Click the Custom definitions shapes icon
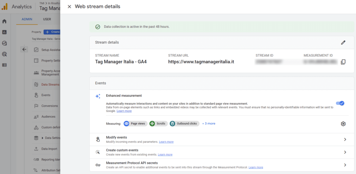356x174 pixels. 36,127
